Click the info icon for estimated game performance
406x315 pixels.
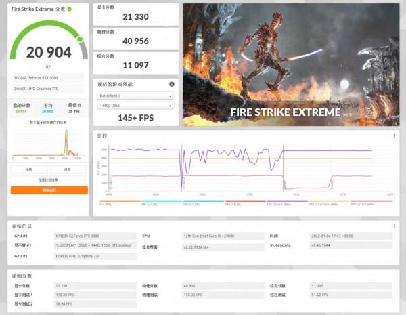172,84
